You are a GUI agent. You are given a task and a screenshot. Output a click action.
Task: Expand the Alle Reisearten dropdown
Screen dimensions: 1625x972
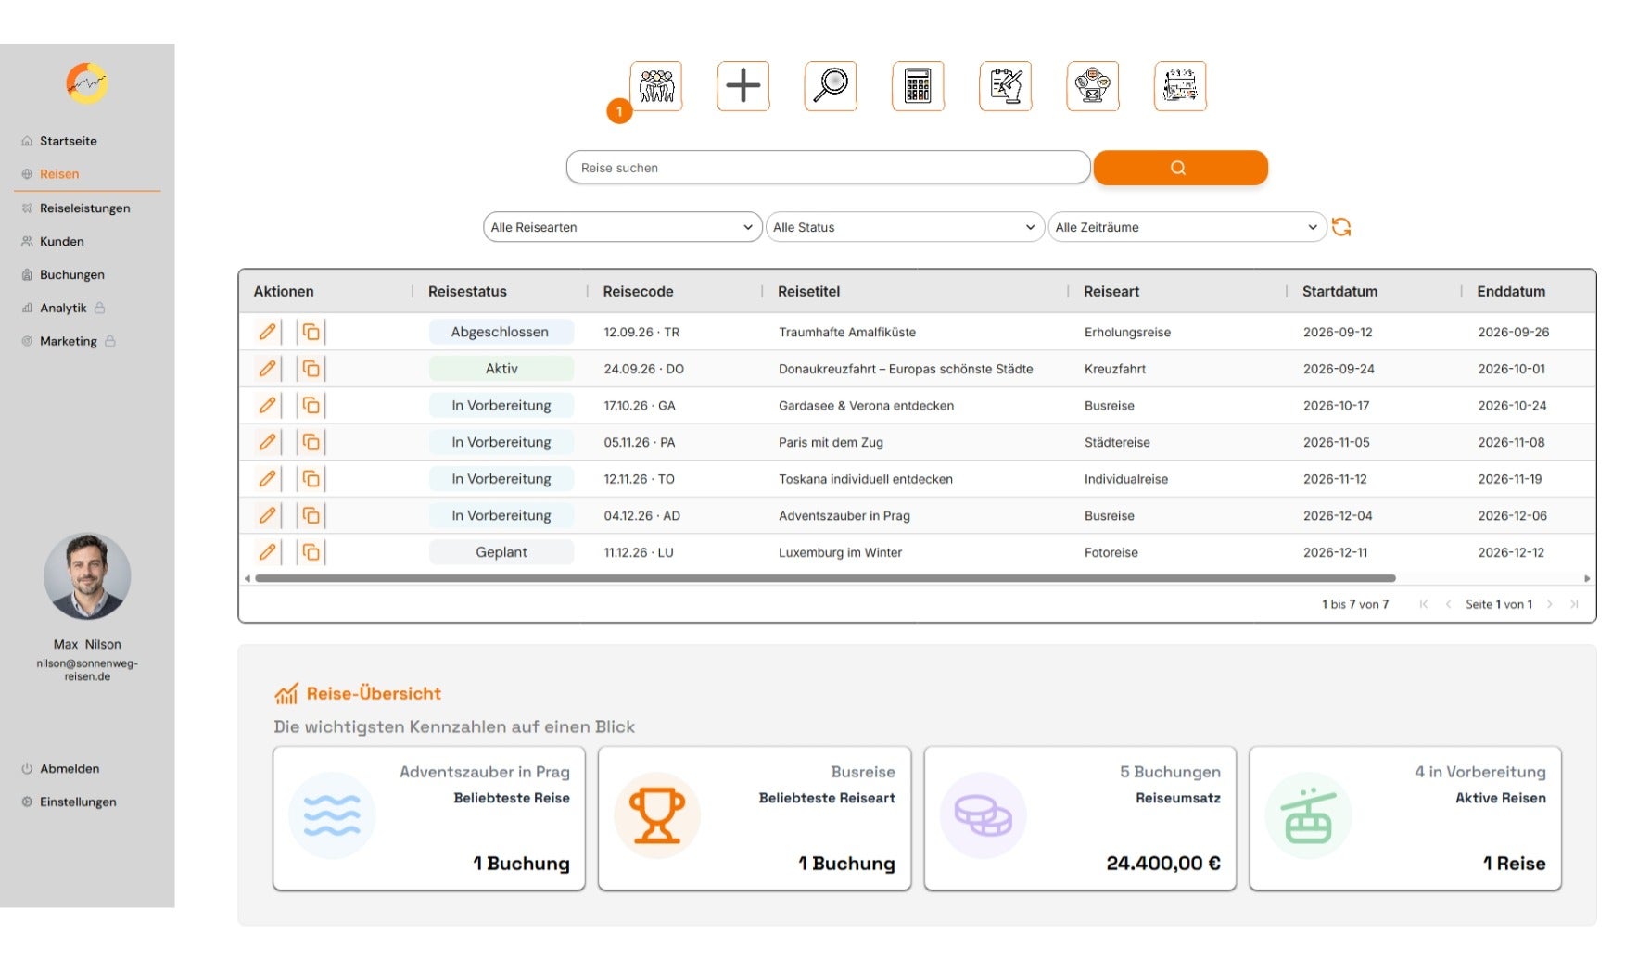[x=622, y=227]
